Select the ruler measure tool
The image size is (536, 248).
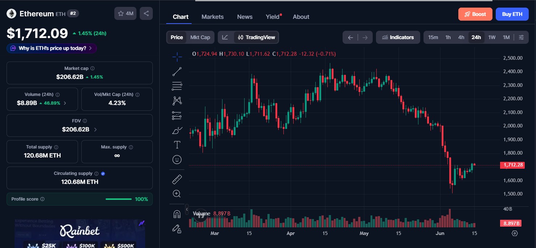click(177, 179)
